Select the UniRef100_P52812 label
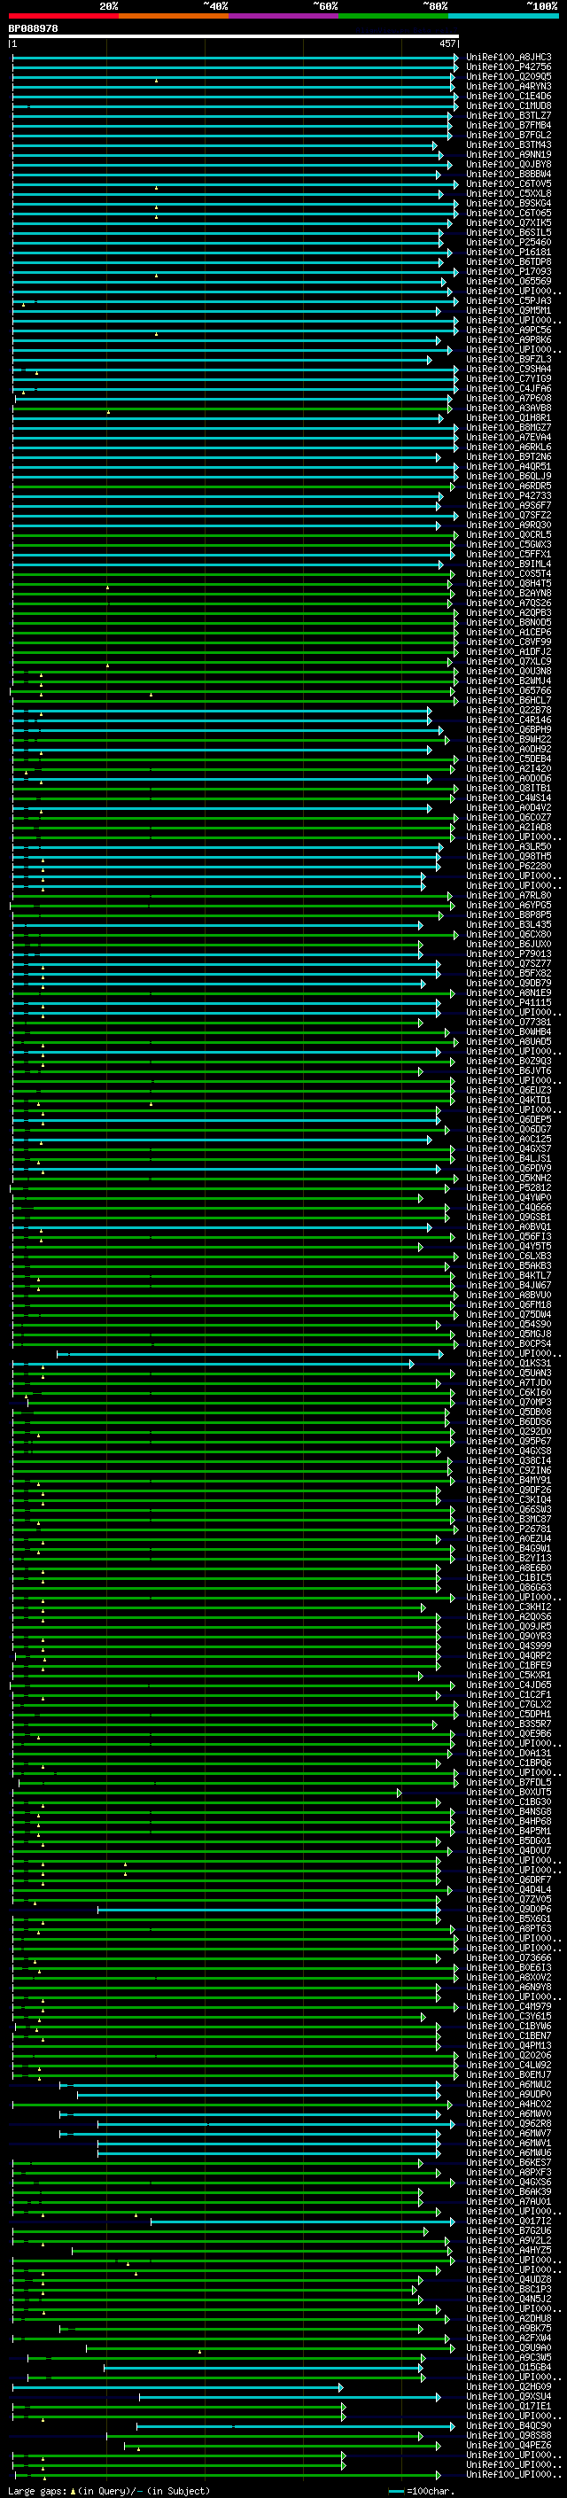567x2498 pixels. pos(509,1188)
